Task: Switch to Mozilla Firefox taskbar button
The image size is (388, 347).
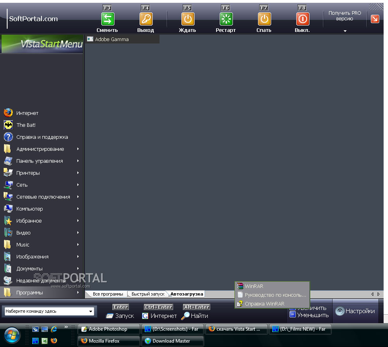Action: (109, 341)
